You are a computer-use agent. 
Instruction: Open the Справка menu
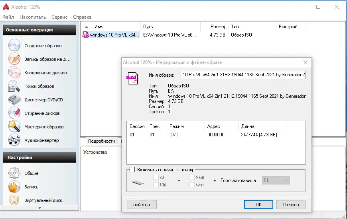point(82,17)
